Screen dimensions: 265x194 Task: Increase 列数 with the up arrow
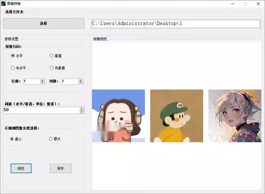(81, 80)
